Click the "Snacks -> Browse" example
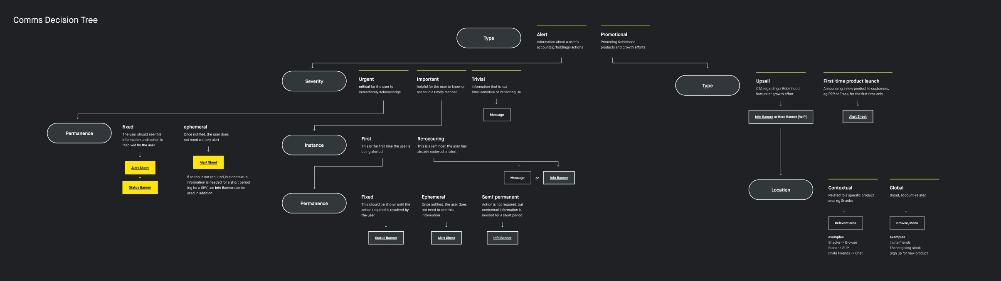 point(843,242)
